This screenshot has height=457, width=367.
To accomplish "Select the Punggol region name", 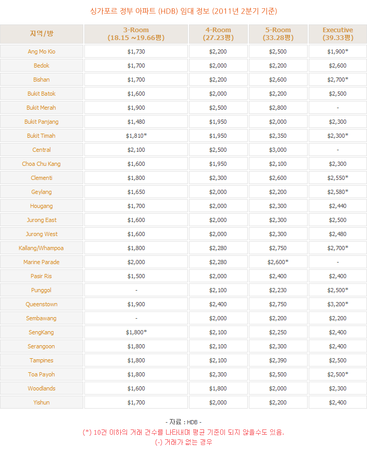I will coord(41,290).
